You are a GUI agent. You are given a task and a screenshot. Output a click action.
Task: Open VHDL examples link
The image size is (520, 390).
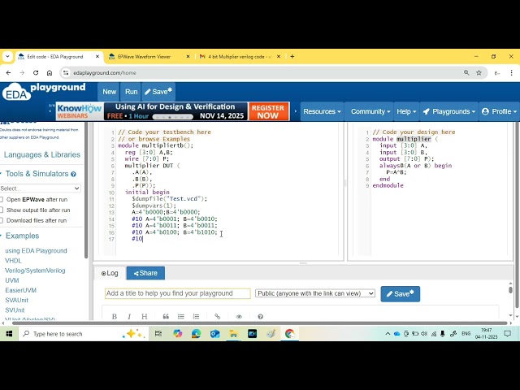pyautogui.click(x=13, y=261)
